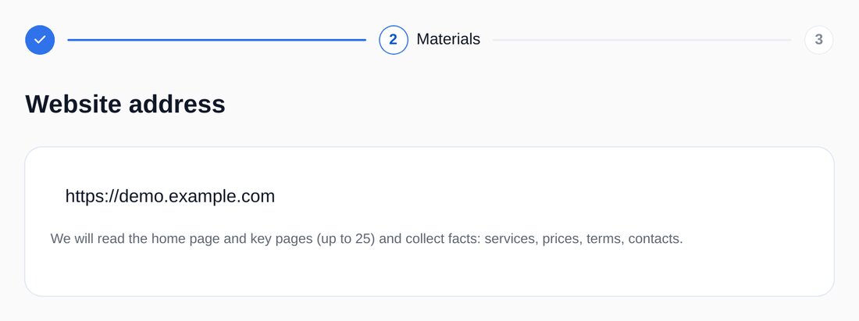The height and width of the screenshot is (321, 859).
Task: Click the number 2 in the stepper
Action: click(394, 40)
